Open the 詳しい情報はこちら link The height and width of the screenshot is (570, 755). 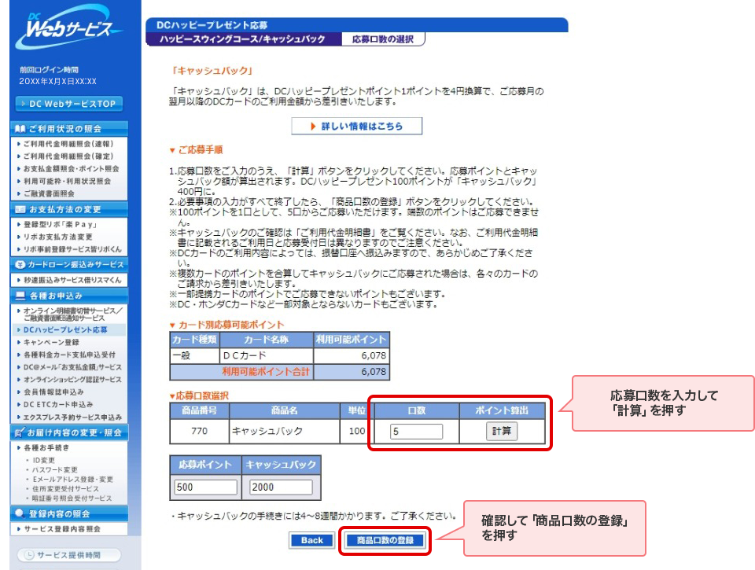point(356,126)
